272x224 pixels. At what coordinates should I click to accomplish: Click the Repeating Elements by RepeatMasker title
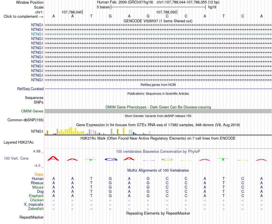[158, 213]
